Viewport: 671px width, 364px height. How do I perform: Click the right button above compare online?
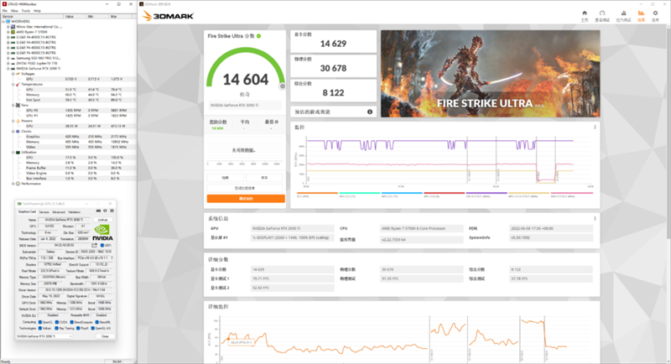pyautogui.click(x=264, y=177)
